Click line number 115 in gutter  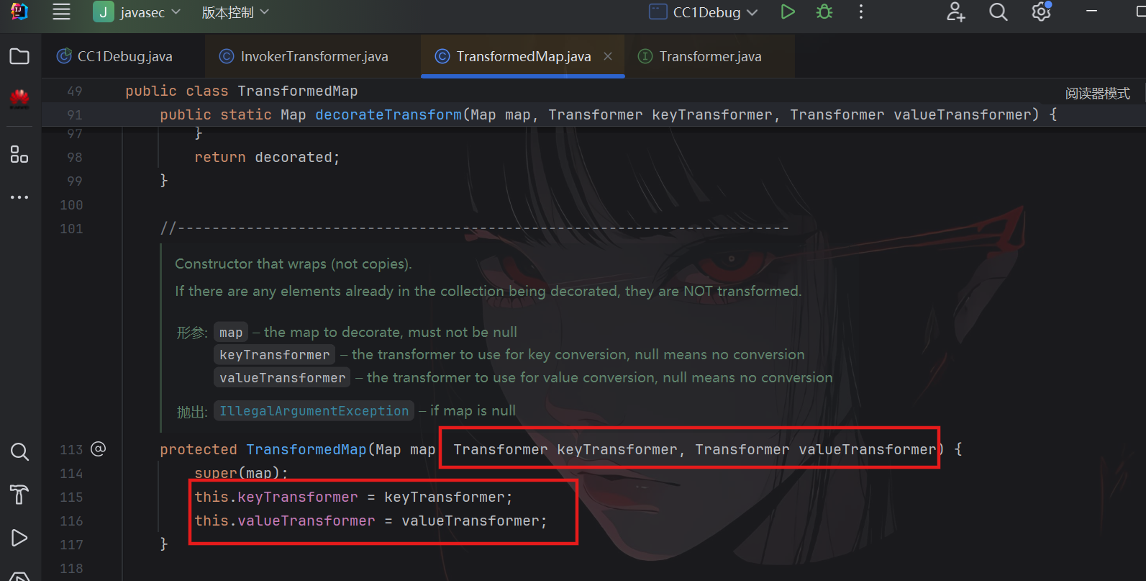[x=71, y=497]
